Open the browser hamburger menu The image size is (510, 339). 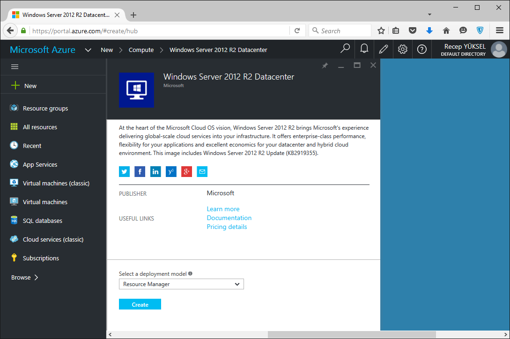[500, 30]
